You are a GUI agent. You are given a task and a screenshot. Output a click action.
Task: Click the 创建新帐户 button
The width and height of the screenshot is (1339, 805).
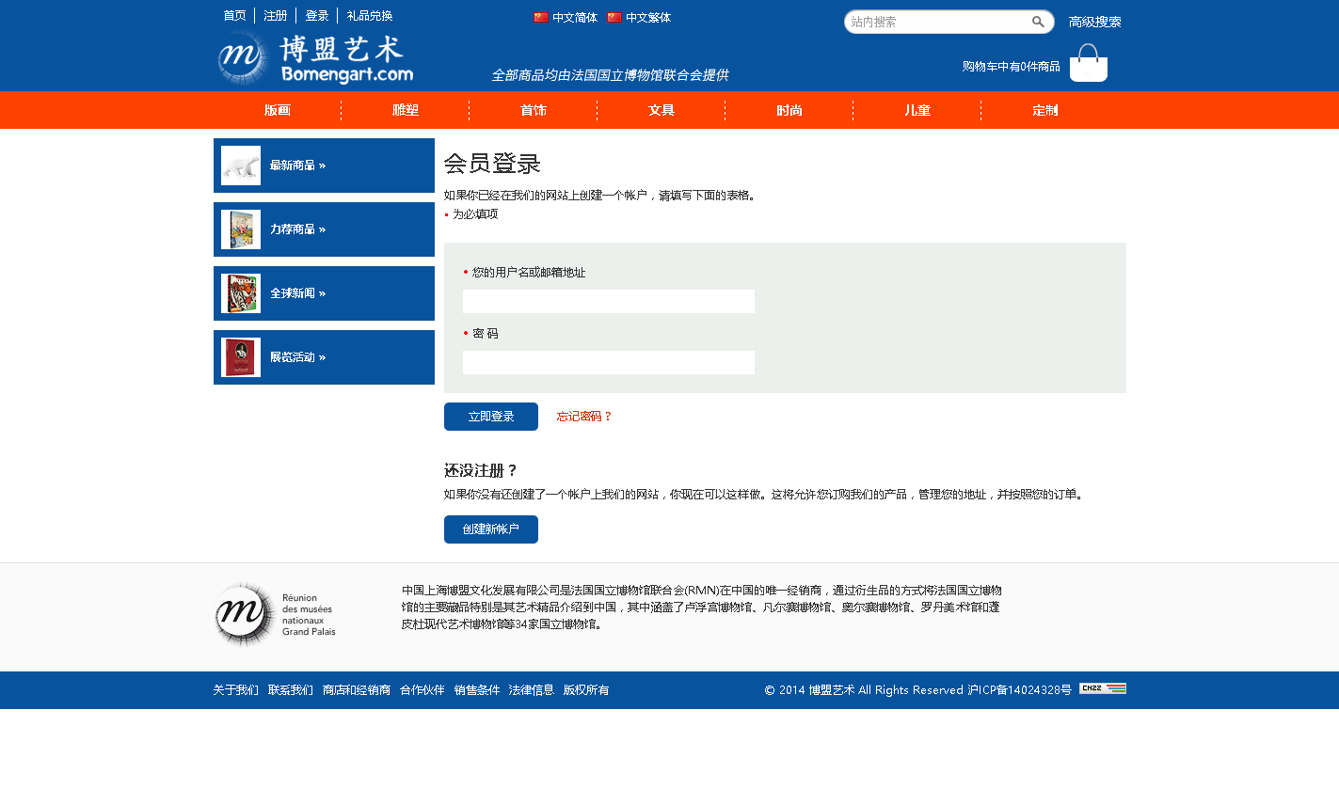point(490,529)
